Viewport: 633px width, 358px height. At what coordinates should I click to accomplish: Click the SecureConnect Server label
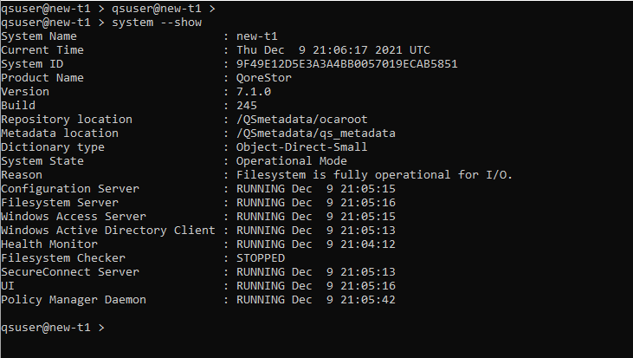tap(70, 272)
